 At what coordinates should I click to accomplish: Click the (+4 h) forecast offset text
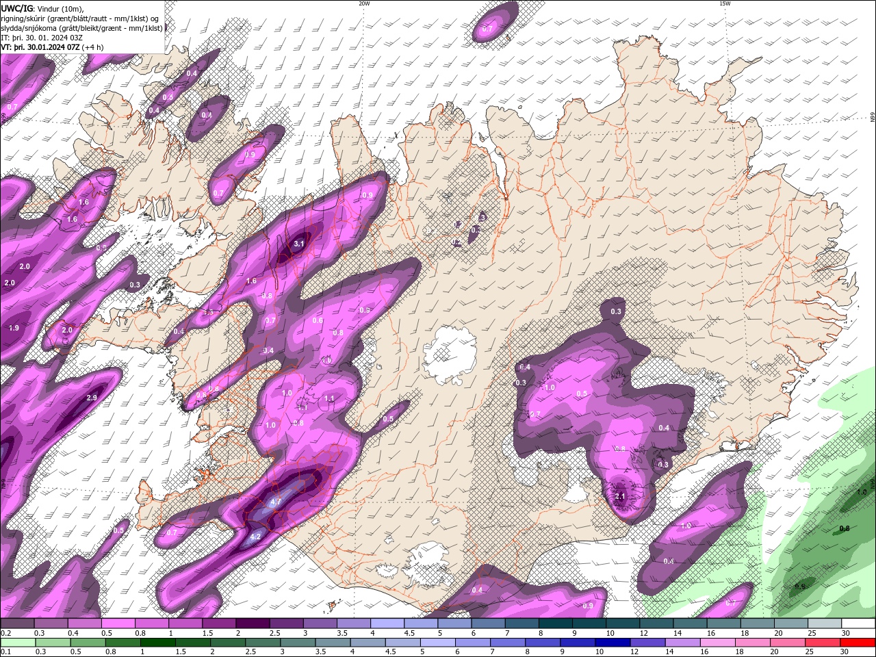coord(92,47)
